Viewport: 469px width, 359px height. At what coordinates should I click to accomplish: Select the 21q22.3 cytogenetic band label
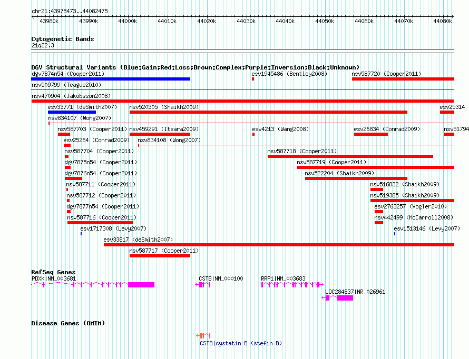click(43, 46)
